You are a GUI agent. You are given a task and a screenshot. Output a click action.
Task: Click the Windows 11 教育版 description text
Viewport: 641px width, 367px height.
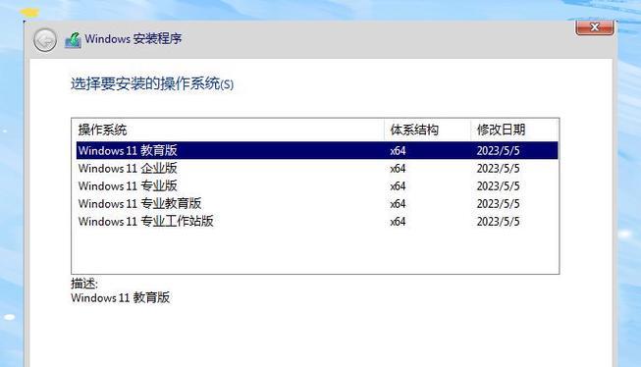pyautogui.click(x=120, y=297)
